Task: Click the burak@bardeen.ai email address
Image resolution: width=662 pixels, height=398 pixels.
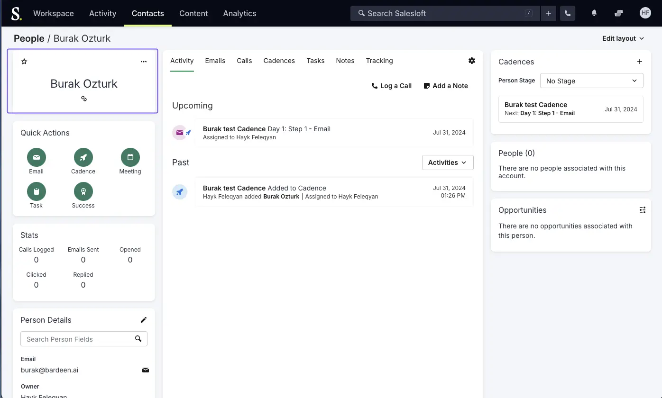Action: click(50, 370)
